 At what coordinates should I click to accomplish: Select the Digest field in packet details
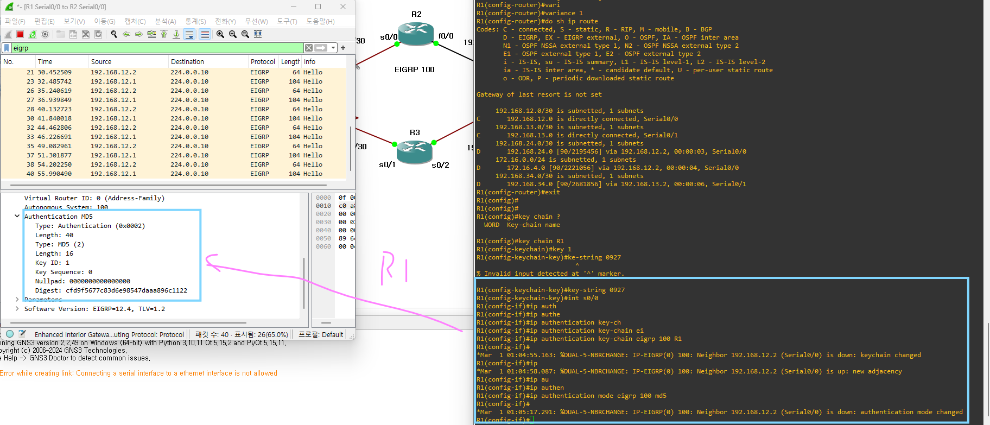(111, 290)
